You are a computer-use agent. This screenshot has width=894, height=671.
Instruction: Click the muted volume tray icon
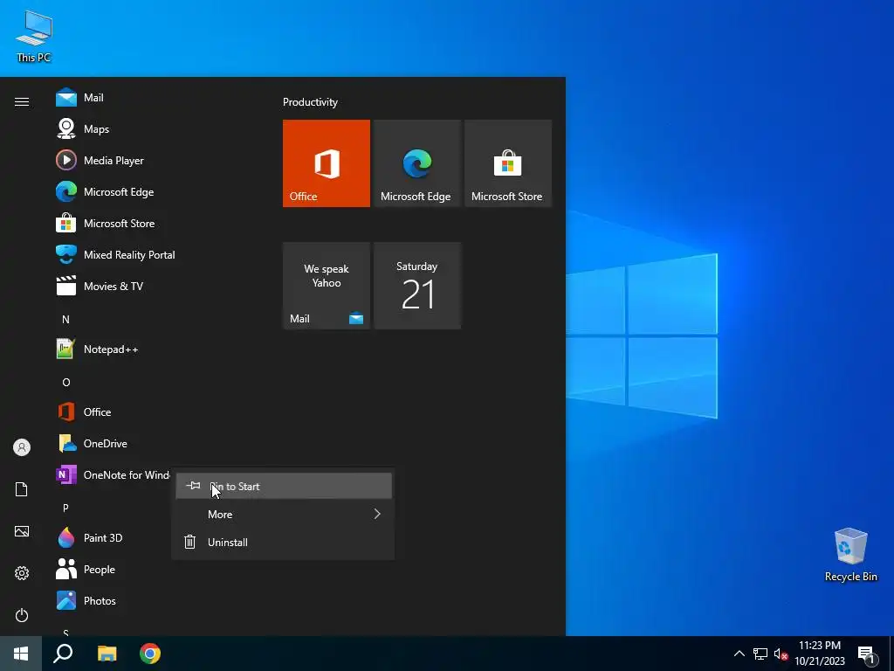point(781,654)
